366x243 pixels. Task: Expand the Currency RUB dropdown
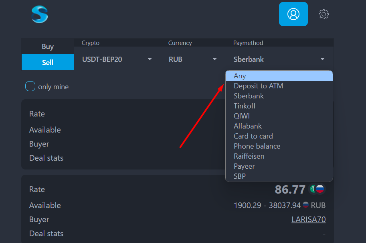tap(192, 59)
